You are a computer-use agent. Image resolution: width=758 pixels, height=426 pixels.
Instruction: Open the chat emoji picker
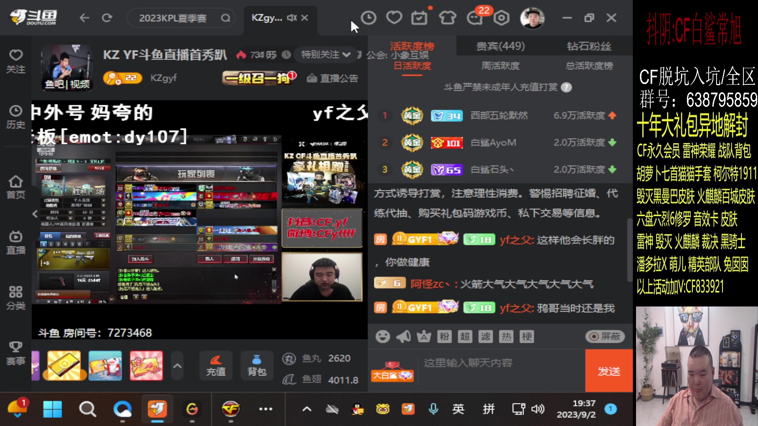[382, 336]
